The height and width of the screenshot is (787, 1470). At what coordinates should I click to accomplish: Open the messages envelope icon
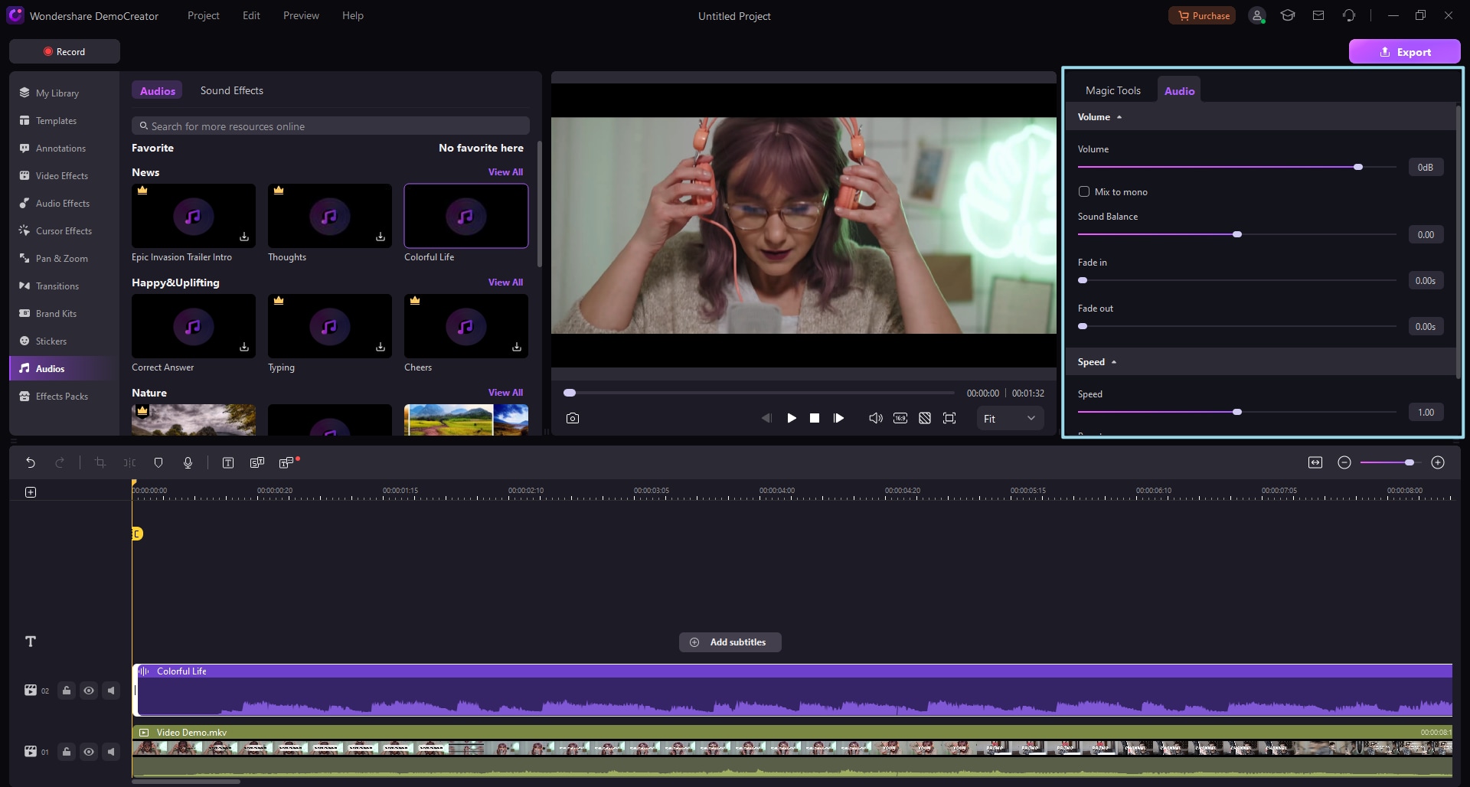point(1318,15)
